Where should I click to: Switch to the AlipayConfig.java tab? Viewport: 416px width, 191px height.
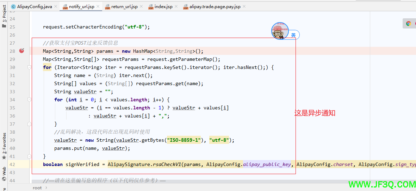click(x=31, y=7)
